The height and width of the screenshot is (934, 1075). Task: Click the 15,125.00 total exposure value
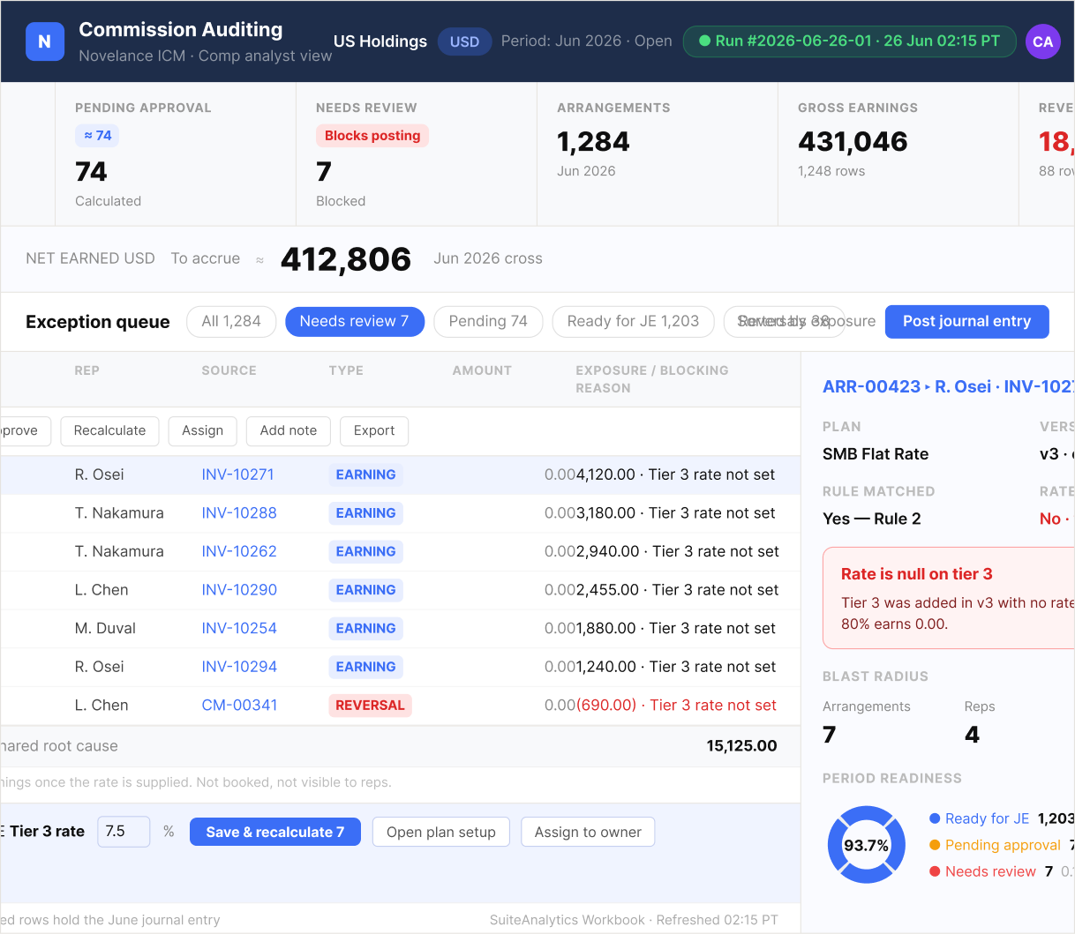tap(741, 746)
